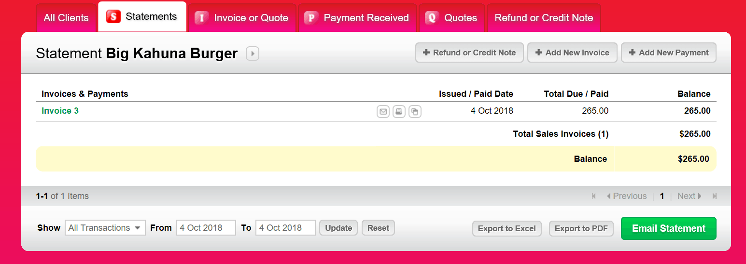Jump to last page of items
This screenshot has height=264, width=746.
click(x=715, y=196)
